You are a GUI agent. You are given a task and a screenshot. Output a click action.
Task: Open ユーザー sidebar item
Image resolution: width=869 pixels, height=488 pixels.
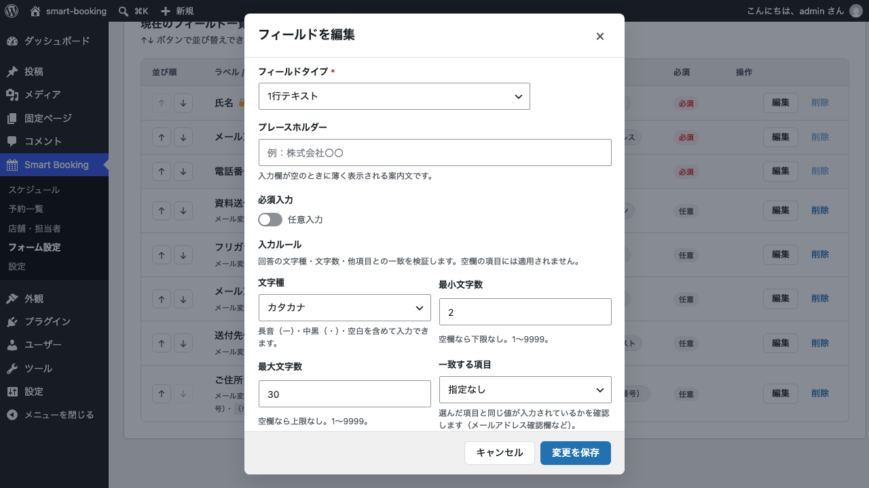[x=54, y=344]
